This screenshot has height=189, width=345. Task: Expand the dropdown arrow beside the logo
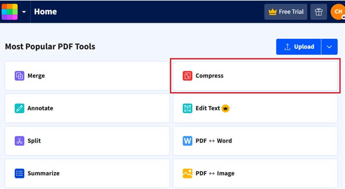24,12
